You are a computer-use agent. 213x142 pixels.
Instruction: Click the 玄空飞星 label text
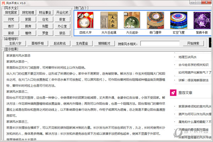tap(179, 32)
